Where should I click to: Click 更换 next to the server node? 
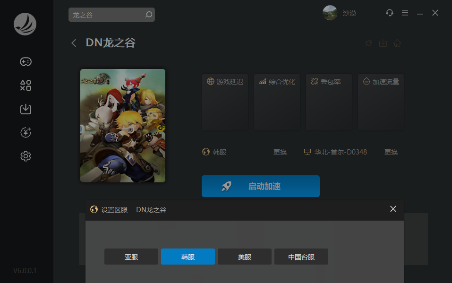[x=391, y=152]
